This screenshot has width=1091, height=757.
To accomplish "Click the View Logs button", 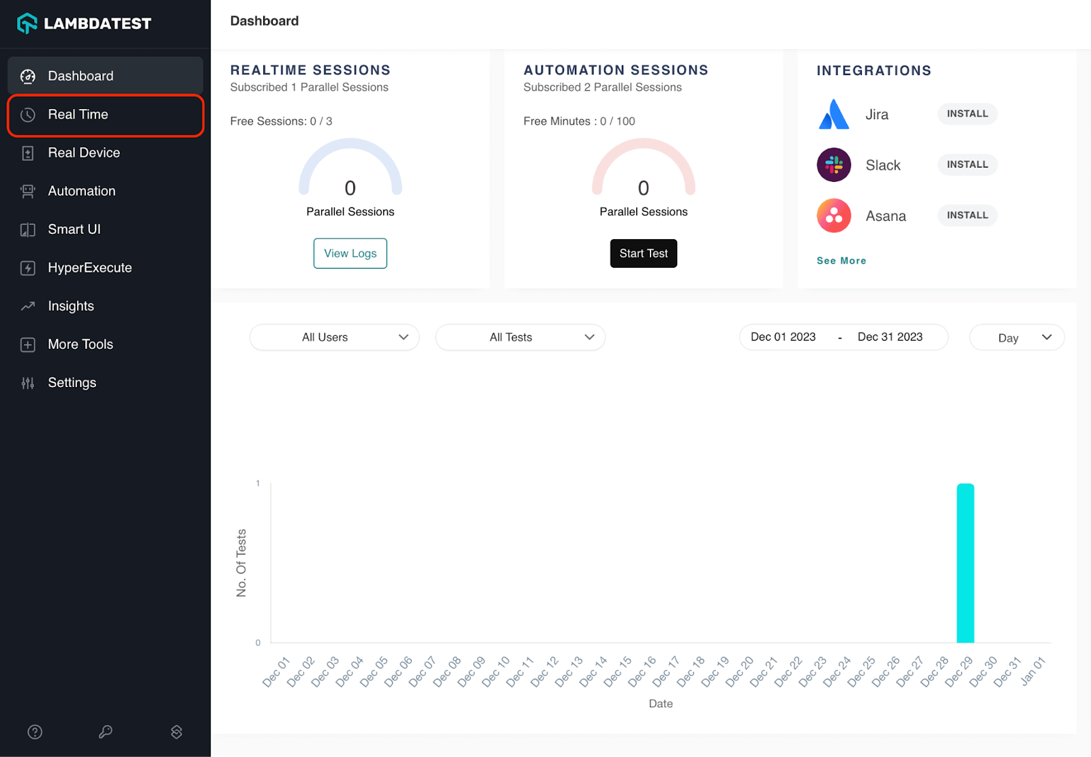I will (350, 253).
